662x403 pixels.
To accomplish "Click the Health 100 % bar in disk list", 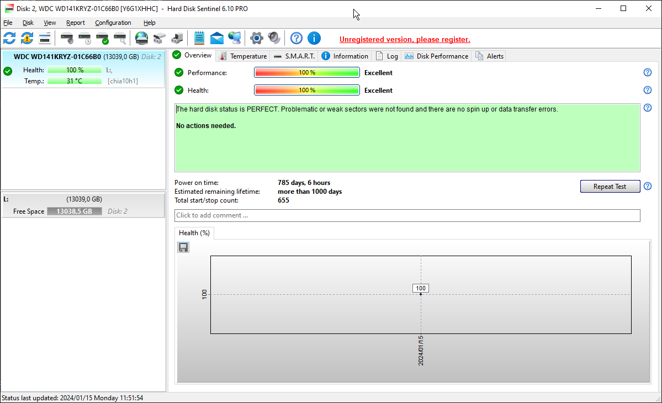I will (x=75, y=70).
